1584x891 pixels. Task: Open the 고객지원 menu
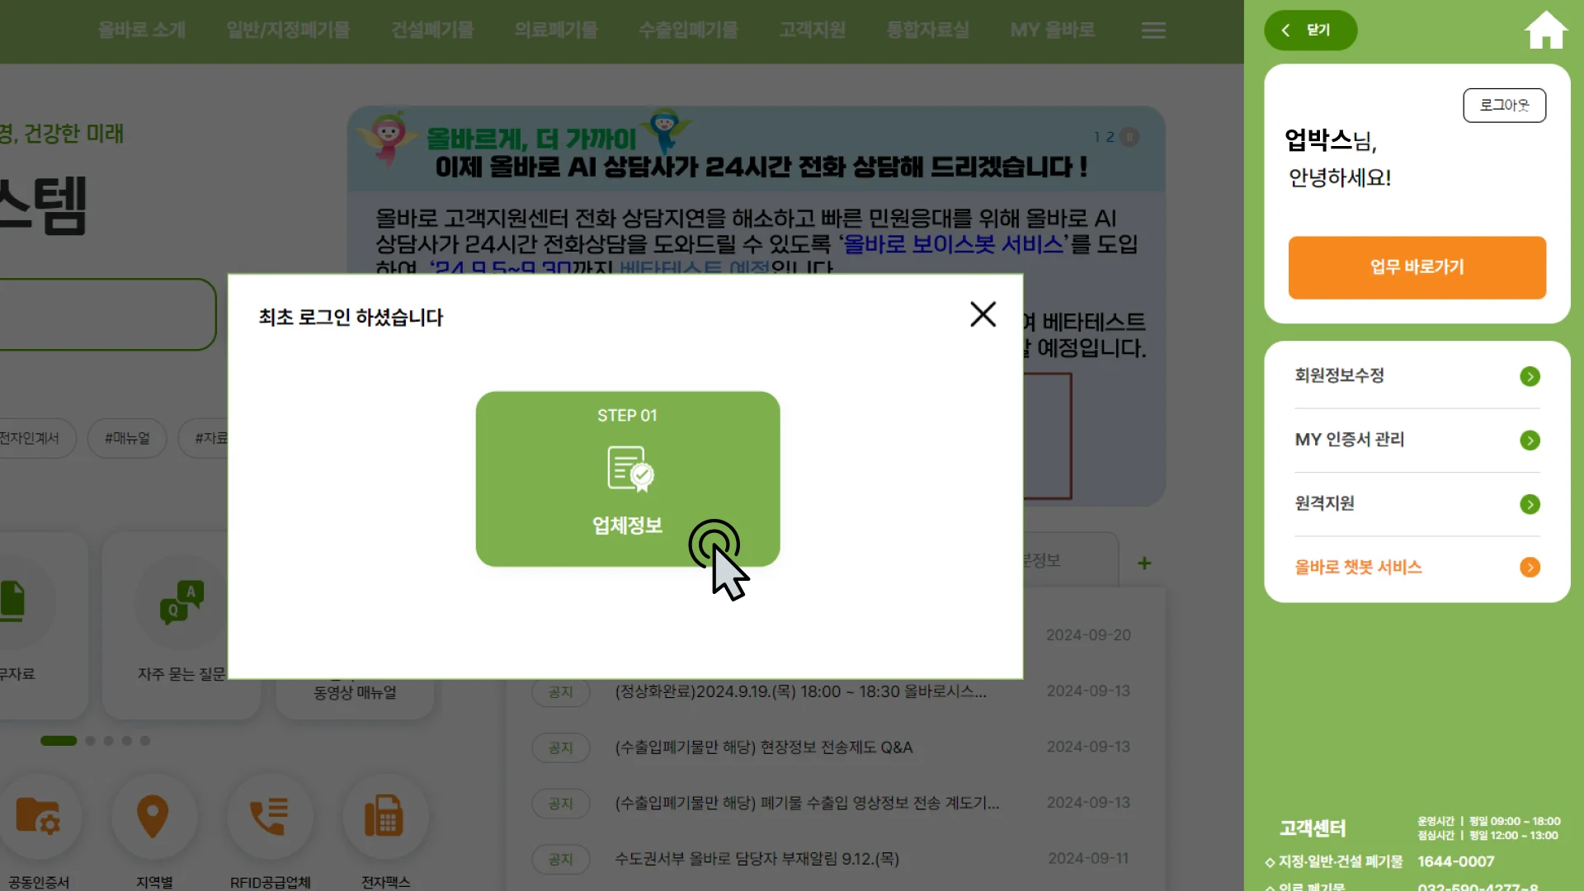812,30
